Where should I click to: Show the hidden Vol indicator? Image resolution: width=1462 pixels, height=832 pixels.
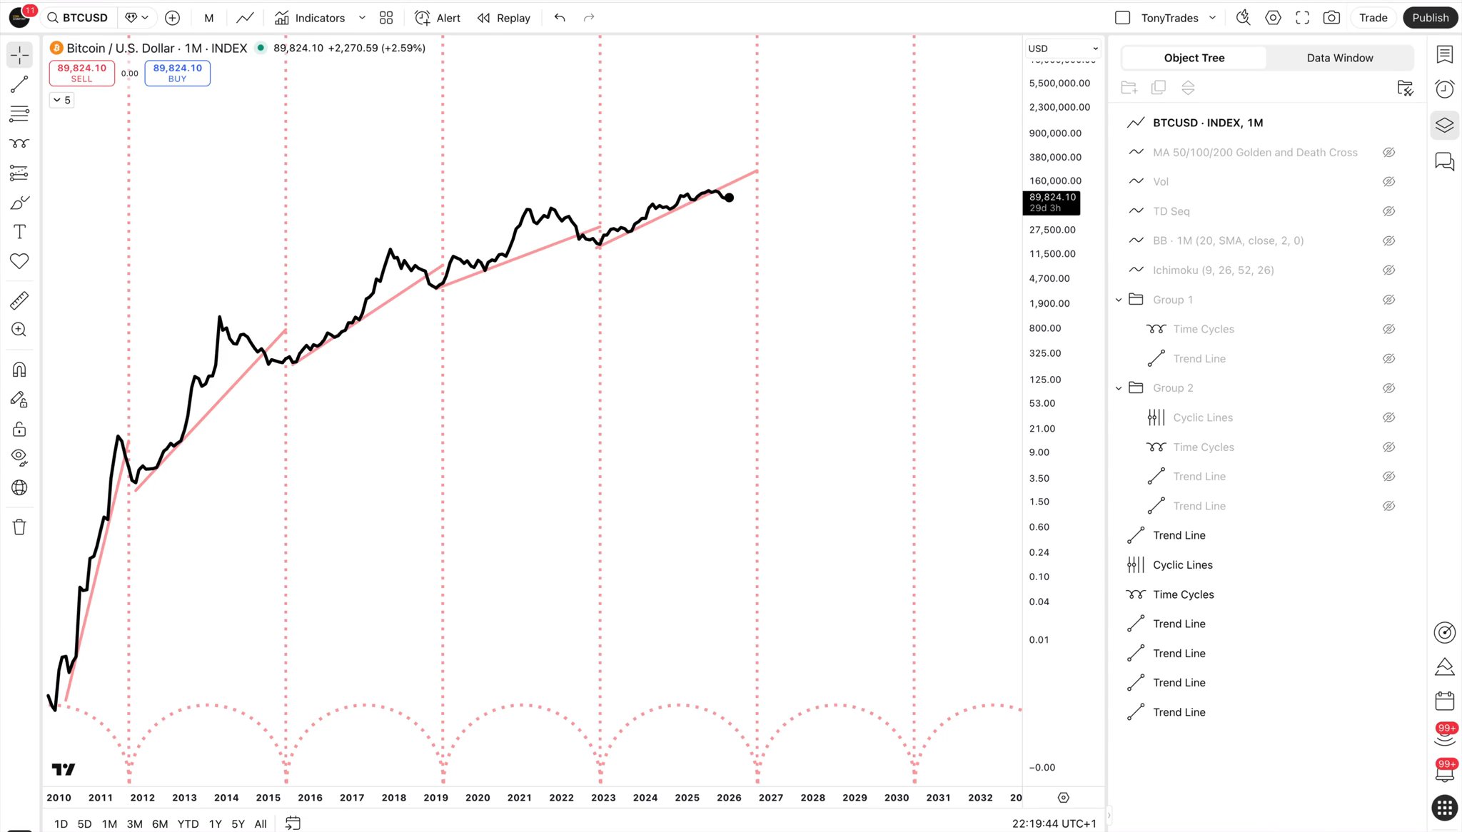1388,182
